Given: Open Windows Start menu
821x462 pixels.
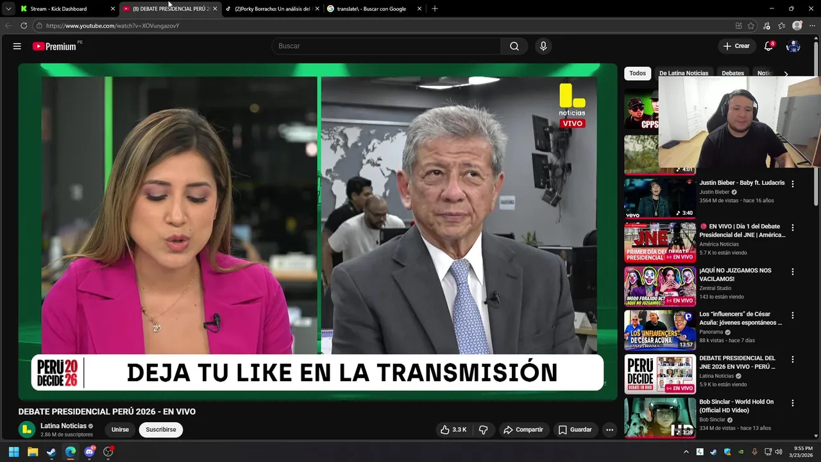Looking at the screenshot, I should pyautogui.click(x=13, y=452).
